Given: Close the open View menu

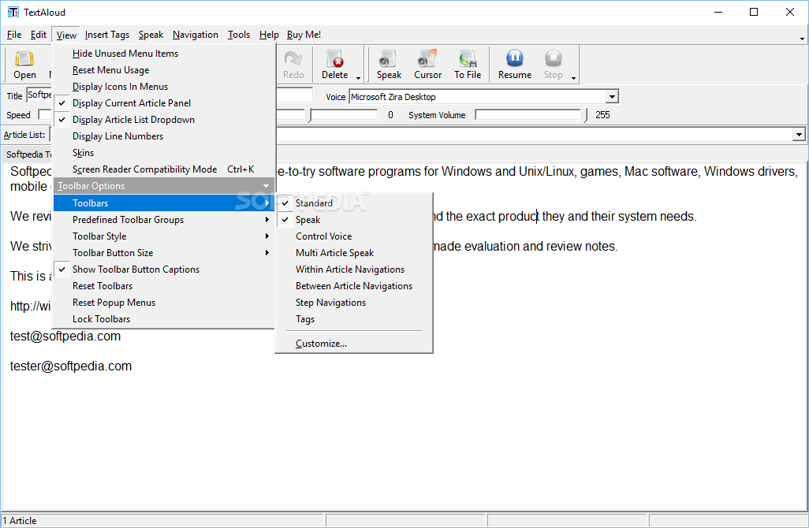Looking at the screenshot, I should [66, 35].
